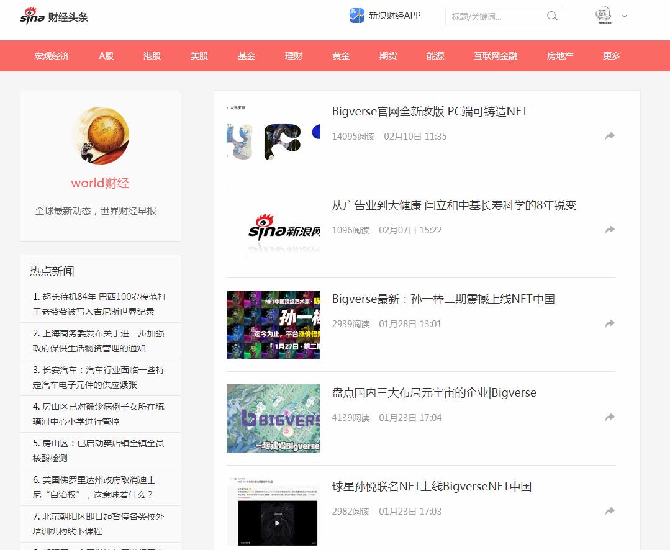Open hot news 3 长安汽车
Image resolution: width=670 pixels, height=550 pixels.
tap(98, 377)
